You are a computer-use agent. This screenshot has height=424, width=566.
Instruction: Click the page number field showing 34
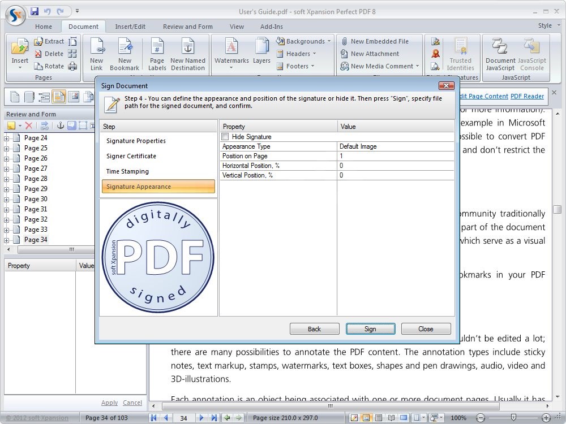[x=184, y=418]
